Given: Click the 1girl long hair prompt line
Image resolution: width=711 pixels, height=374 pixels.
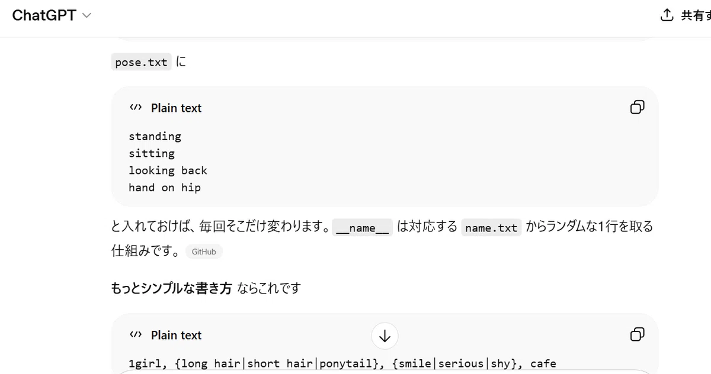Looking at the screenshot, I should pos(342,364).
